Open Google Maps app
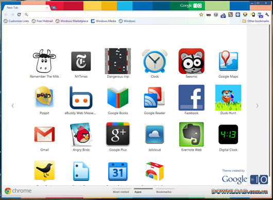The width and height of the screenshot is (273, 200). (228, 61)
